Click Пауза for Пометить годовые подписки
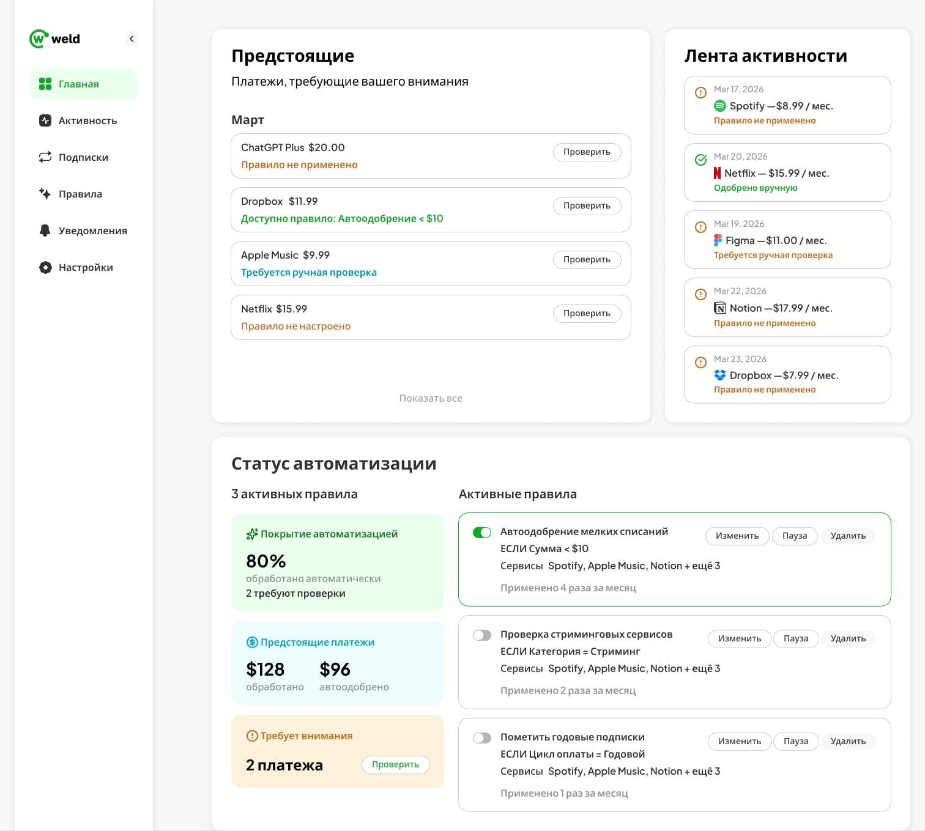 coord(796,741)
